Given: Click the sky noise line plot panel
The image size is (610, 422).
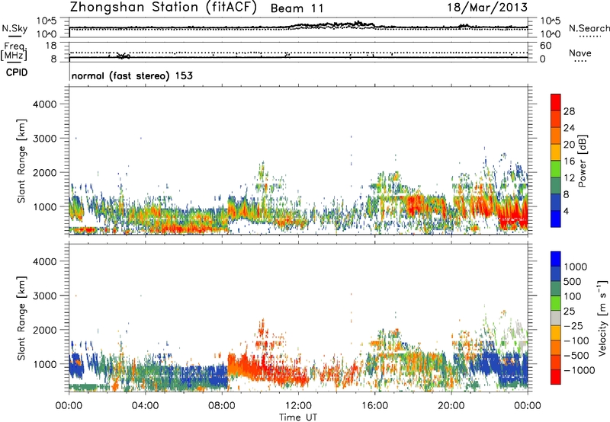Looking at the screenshot, I should click(x=298, y=27).
